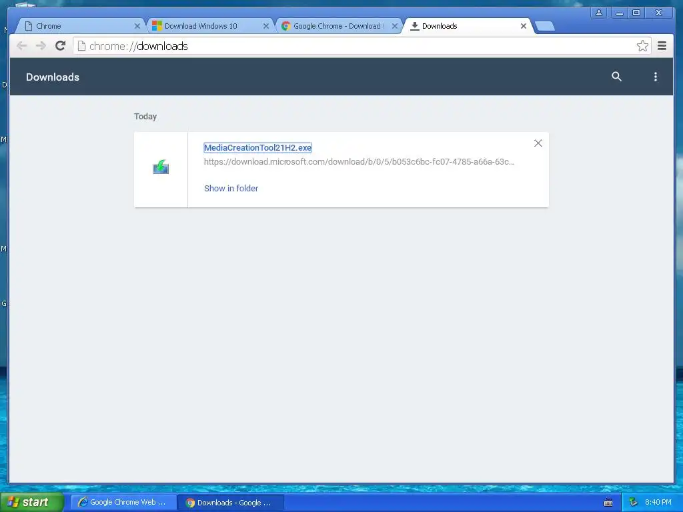The image size is (683, 512).
Task: Open the Chrome user profile button
Action: 599,13
